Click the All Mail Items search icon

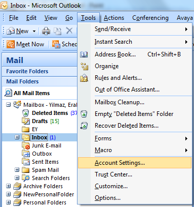(x=8, y=93)
